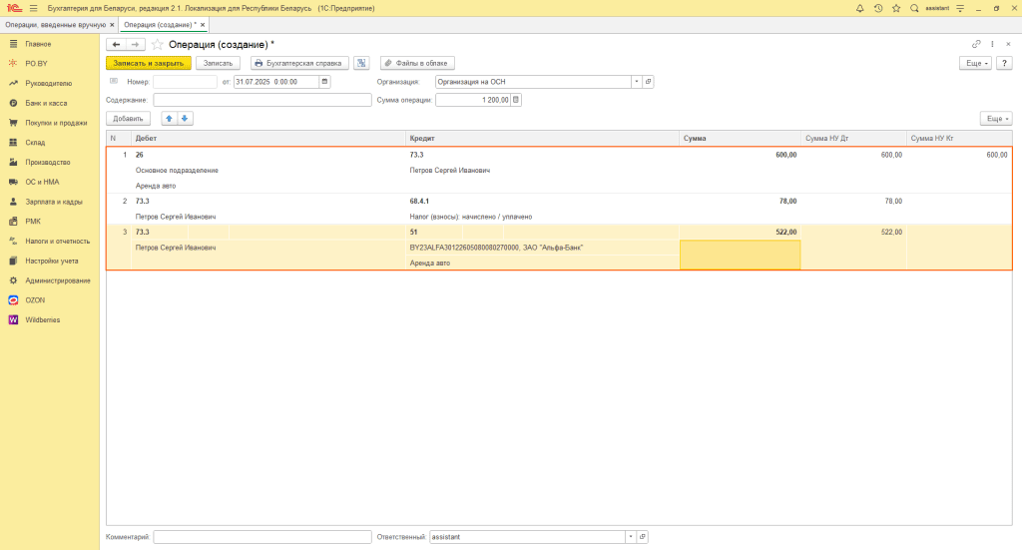Sort by the Дебет column header
The height and width of the screenshot is (550, 1022).
pyautogui.click(x=268, y=138)
